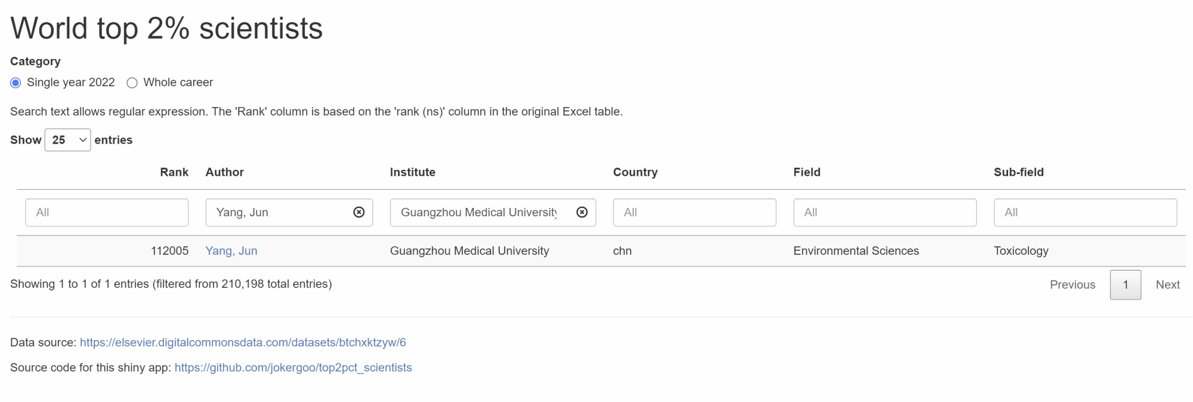The image size is (1193, 402).
Task: Clear the Author filter with X icon
Action: [x=358, y=213]
